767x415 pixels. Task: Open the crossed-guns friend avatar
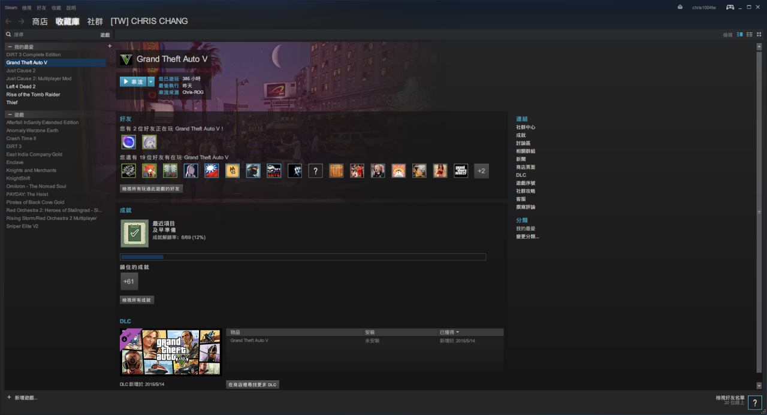point(128,171)
